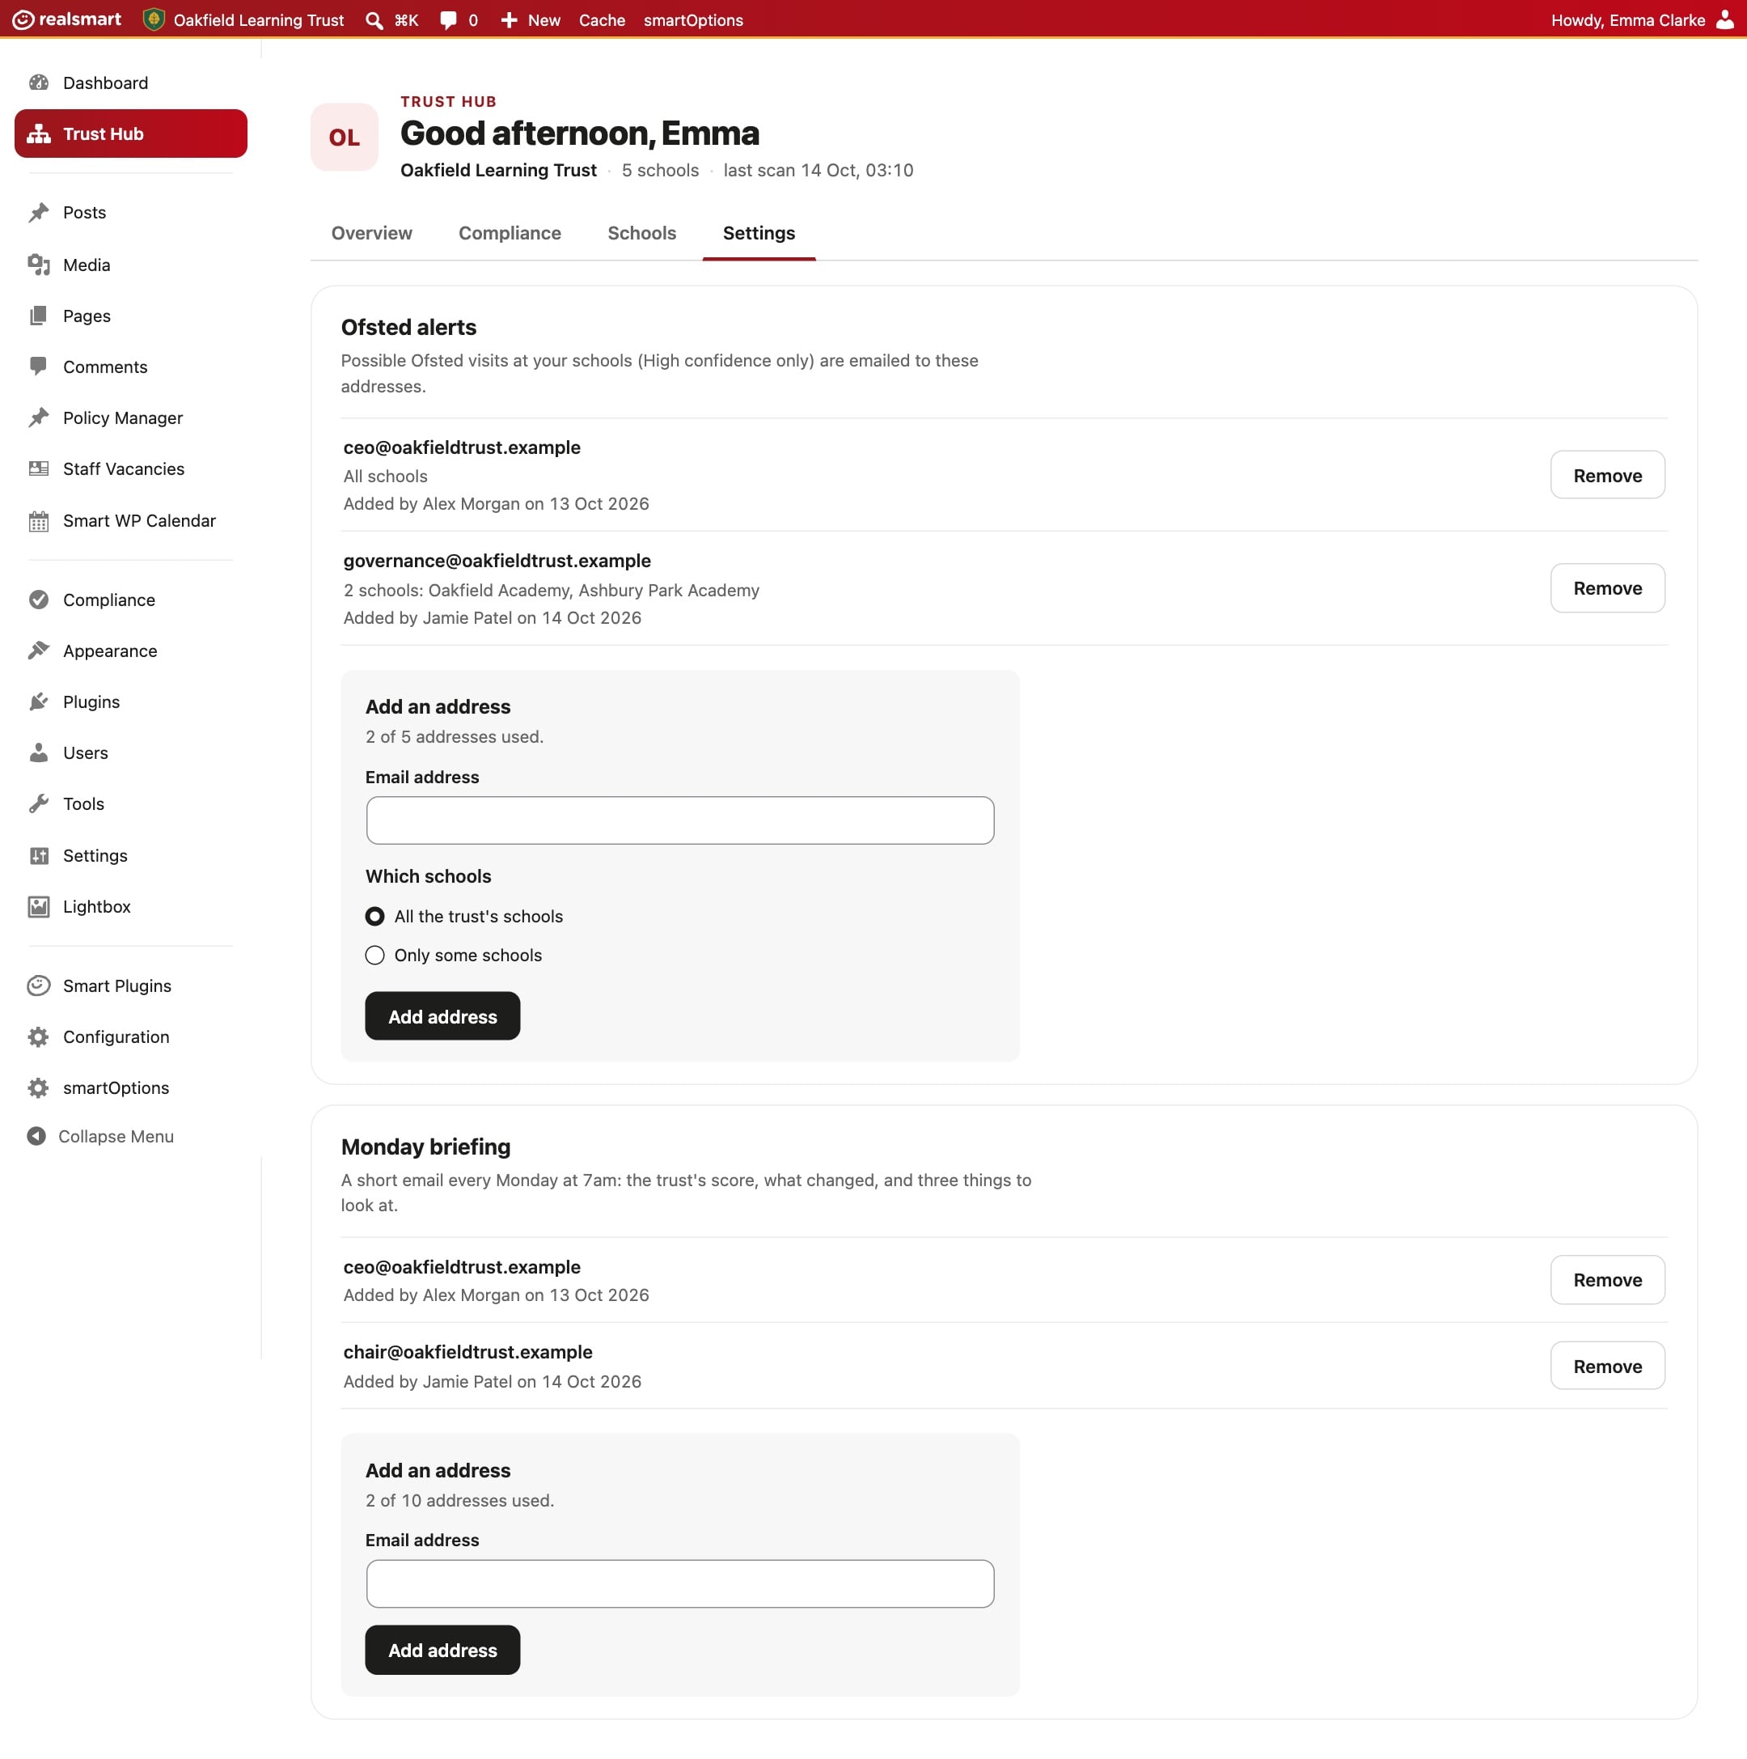Click the Posts pin icon

coord(38,212)
